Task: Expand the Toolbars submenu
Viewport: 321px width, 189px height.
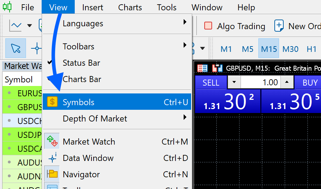Action: tap(117, 47)
